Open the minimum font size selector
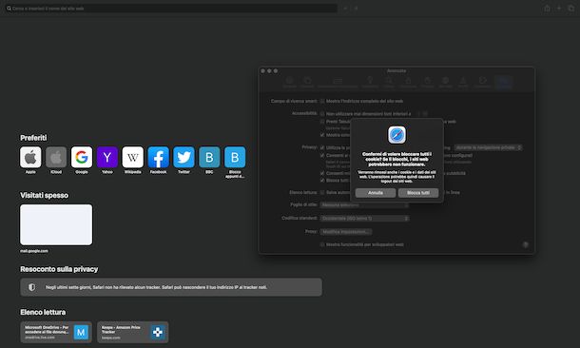Screen dimensions: 580x348 click(422, 114)
